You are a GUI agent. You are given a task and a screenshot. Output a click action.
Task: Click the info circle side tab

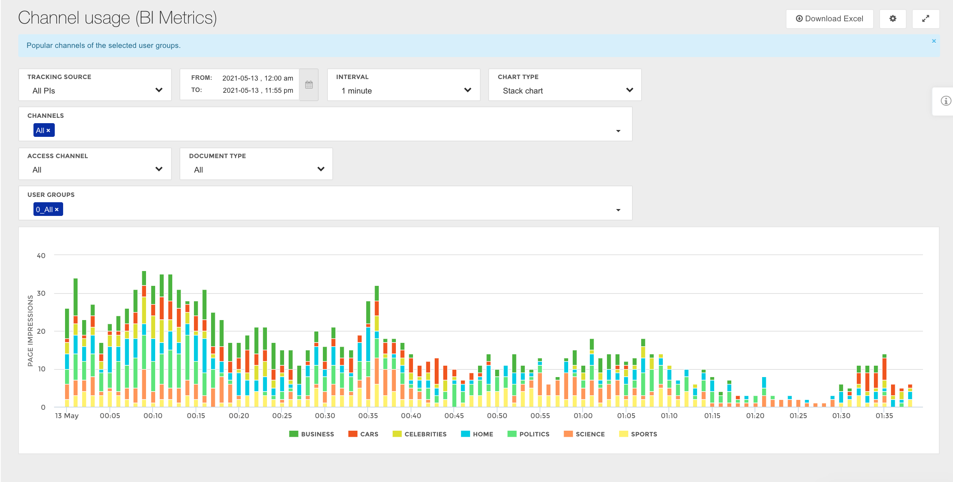(x=945, y=101)
